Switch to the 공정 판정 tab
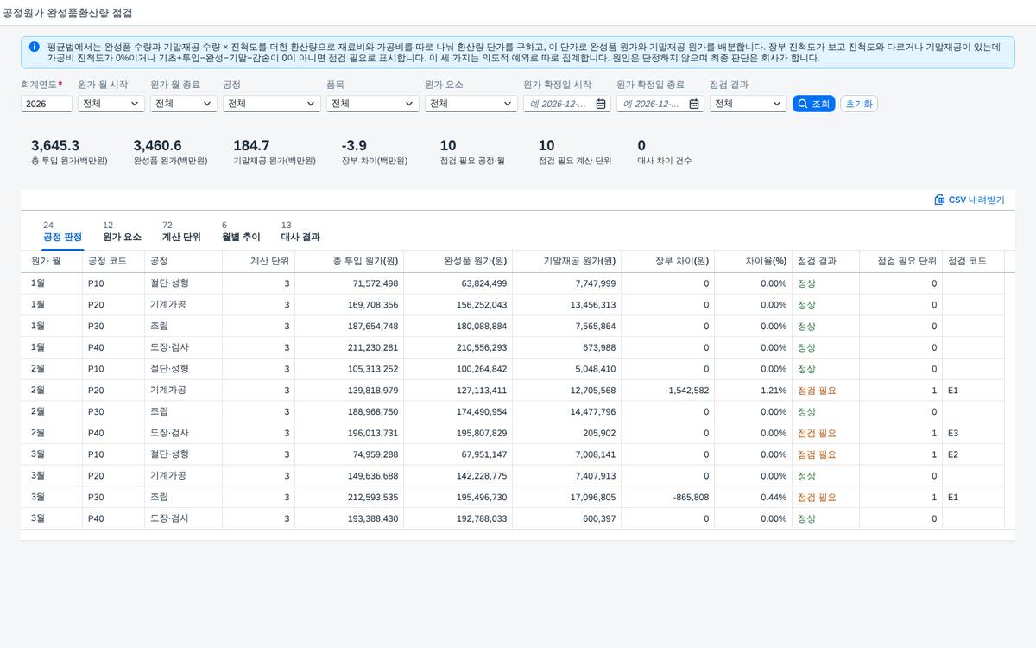This screenshot has width=1036, height=648. (x=62, y=231)
